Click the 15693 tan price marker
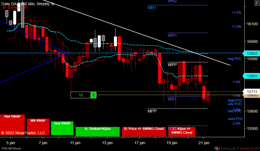The width and height of the screenshot is (260, 151). [x=251, y=96]
